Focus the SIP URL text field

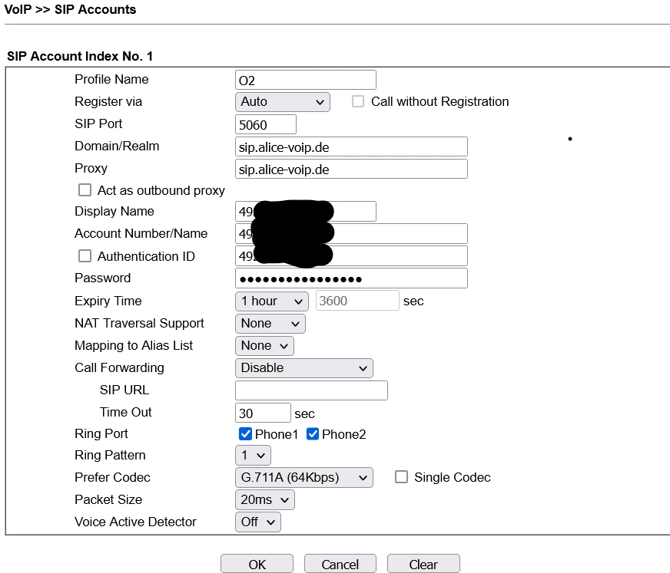pyautogui.click(x=311, y=390)
